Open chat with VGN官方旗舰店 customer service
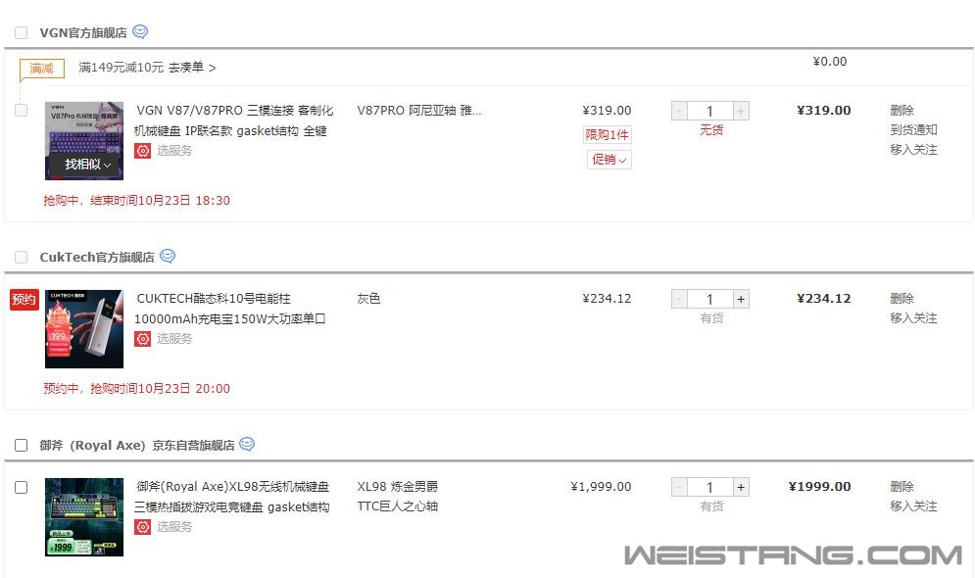Screen dimensions: 975x578 click(x=140, y=31)
